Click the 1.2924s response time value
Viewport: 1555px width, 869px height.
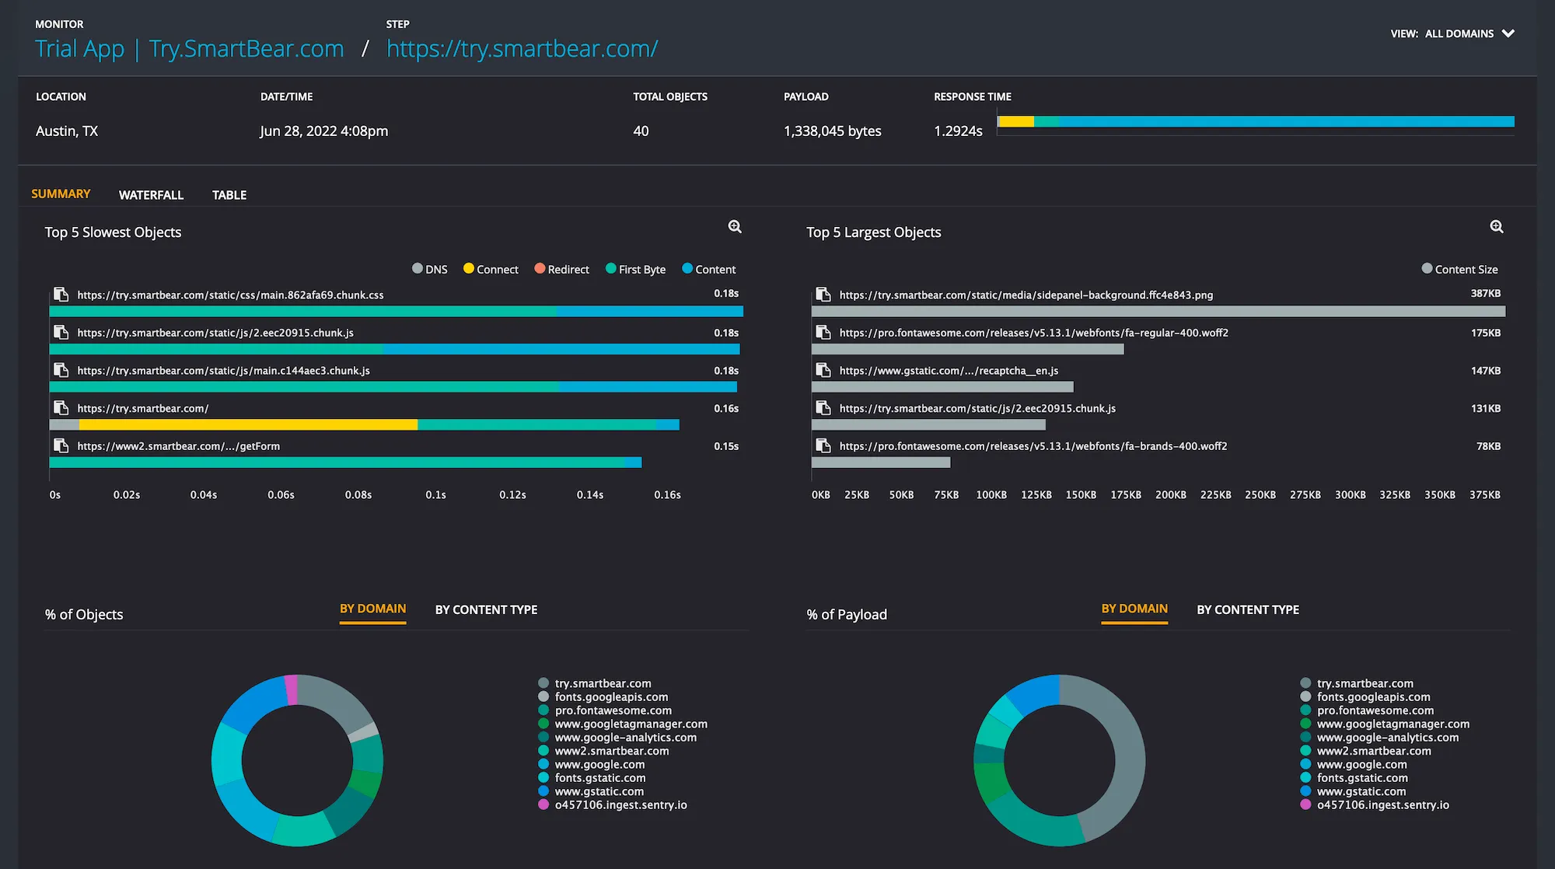(958, 131)
